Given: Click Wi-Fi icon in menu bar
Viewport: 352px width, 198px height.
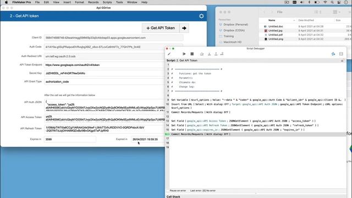Looking at the screenshot, I should pyautogui.click(x=325, y=2).
